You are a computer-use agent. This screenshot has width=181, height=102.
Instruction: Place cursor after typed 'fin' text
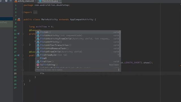44,73
